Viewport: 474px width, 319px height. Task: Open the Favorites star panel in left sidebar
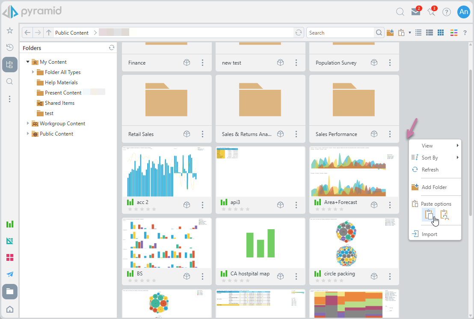(9, 31)
